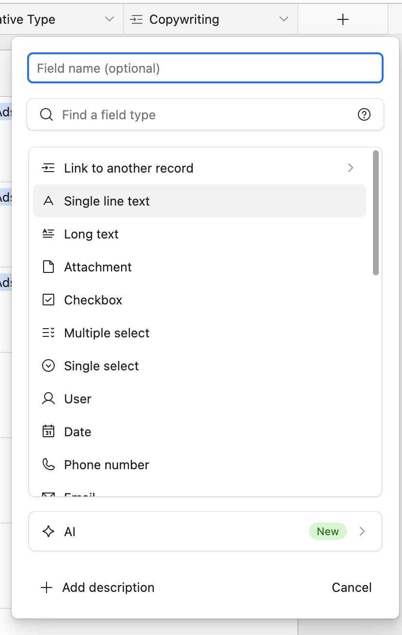Click the User person icon
The image size is (402, 635).
48,399
